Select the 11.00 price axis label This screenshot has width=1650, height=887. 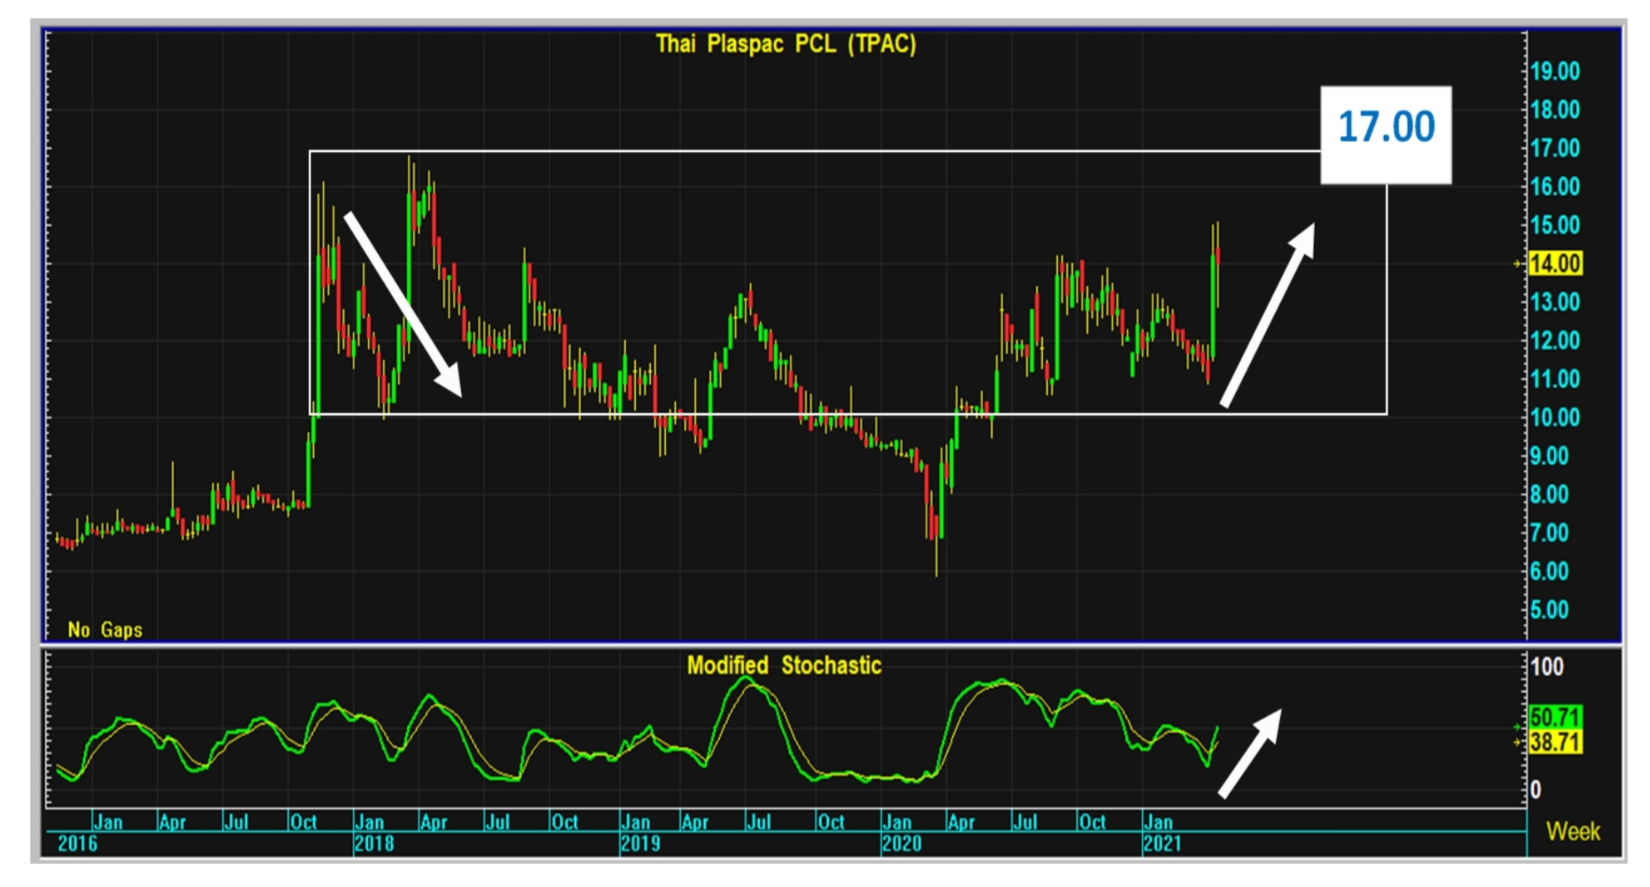[x=1555, y=379]
